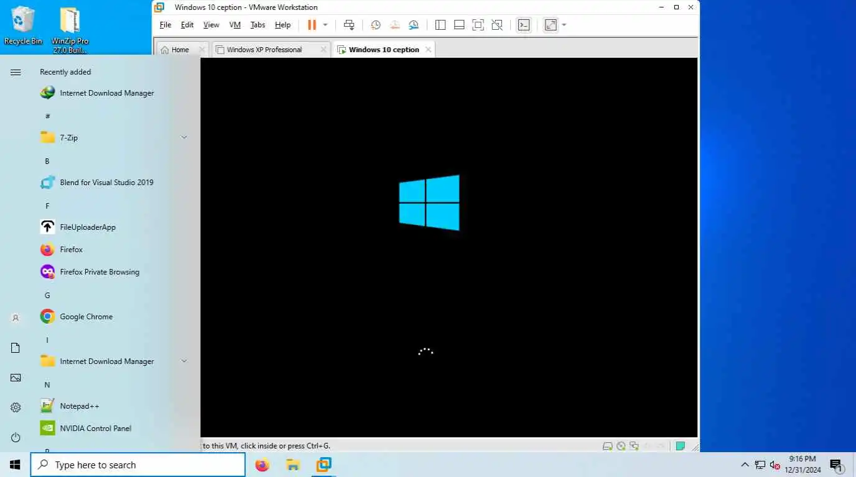Open the Tabs menu
The height and width of the screenshot is (477, 856).
[258, 25]
